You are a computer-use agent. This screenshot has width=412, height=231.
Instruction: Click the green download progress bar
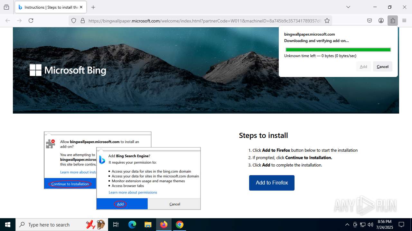[338, 50]
